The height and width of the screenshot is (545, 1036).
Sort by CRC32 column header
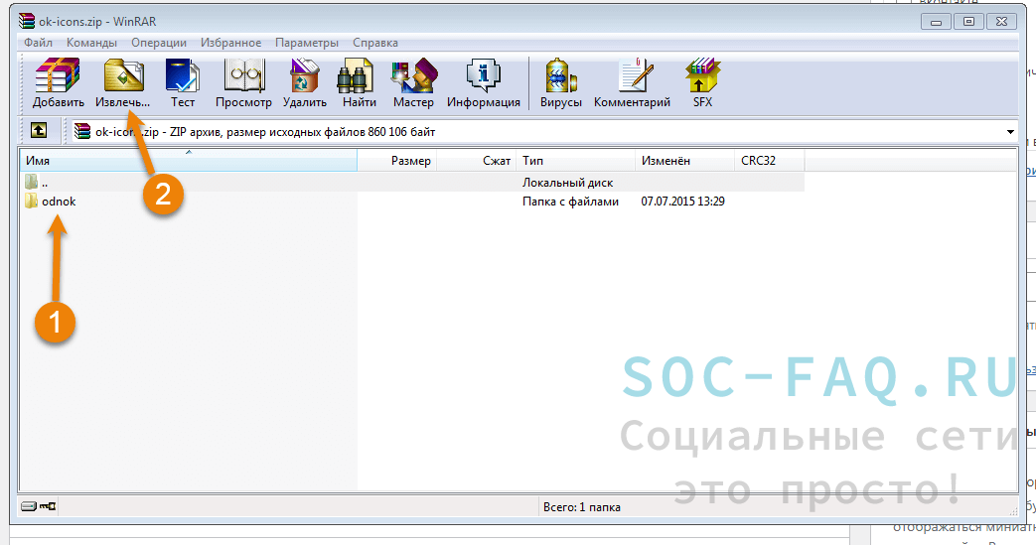[769, 161]
